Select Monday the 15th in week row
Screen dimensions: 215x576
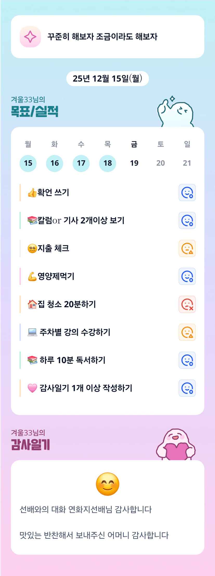click(28, 163)
